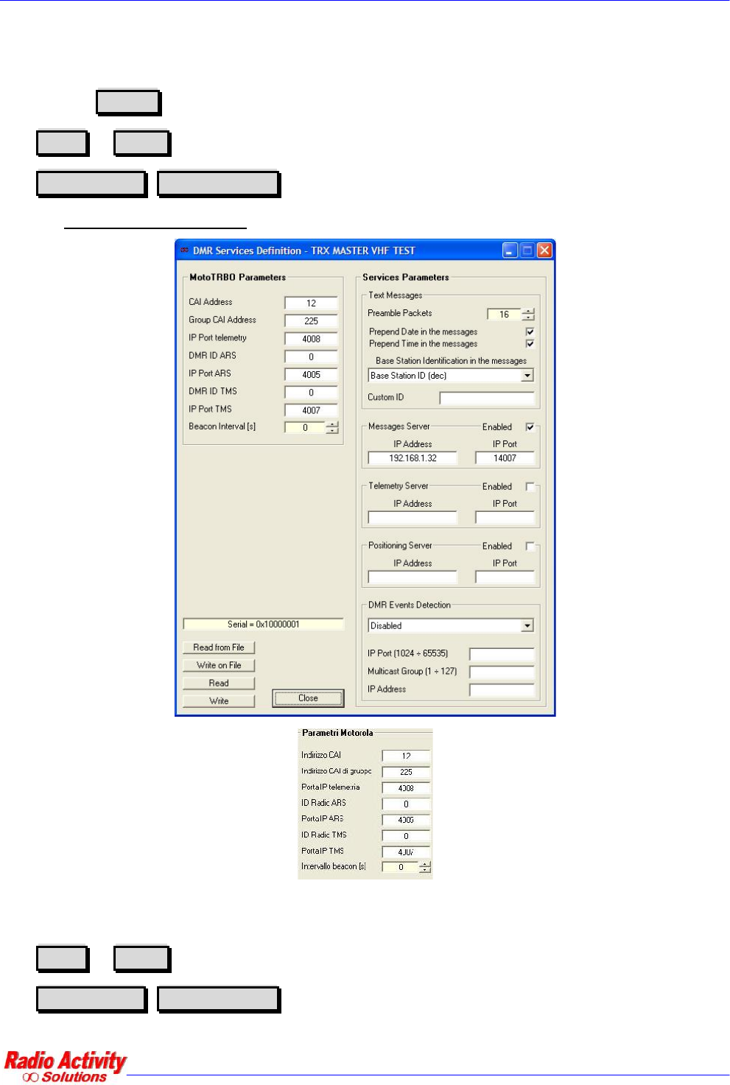The height and width of the screenshot is (1085, 730).
Task: Click the Telemetry Server IP Address field
Action: click(413, 518)
